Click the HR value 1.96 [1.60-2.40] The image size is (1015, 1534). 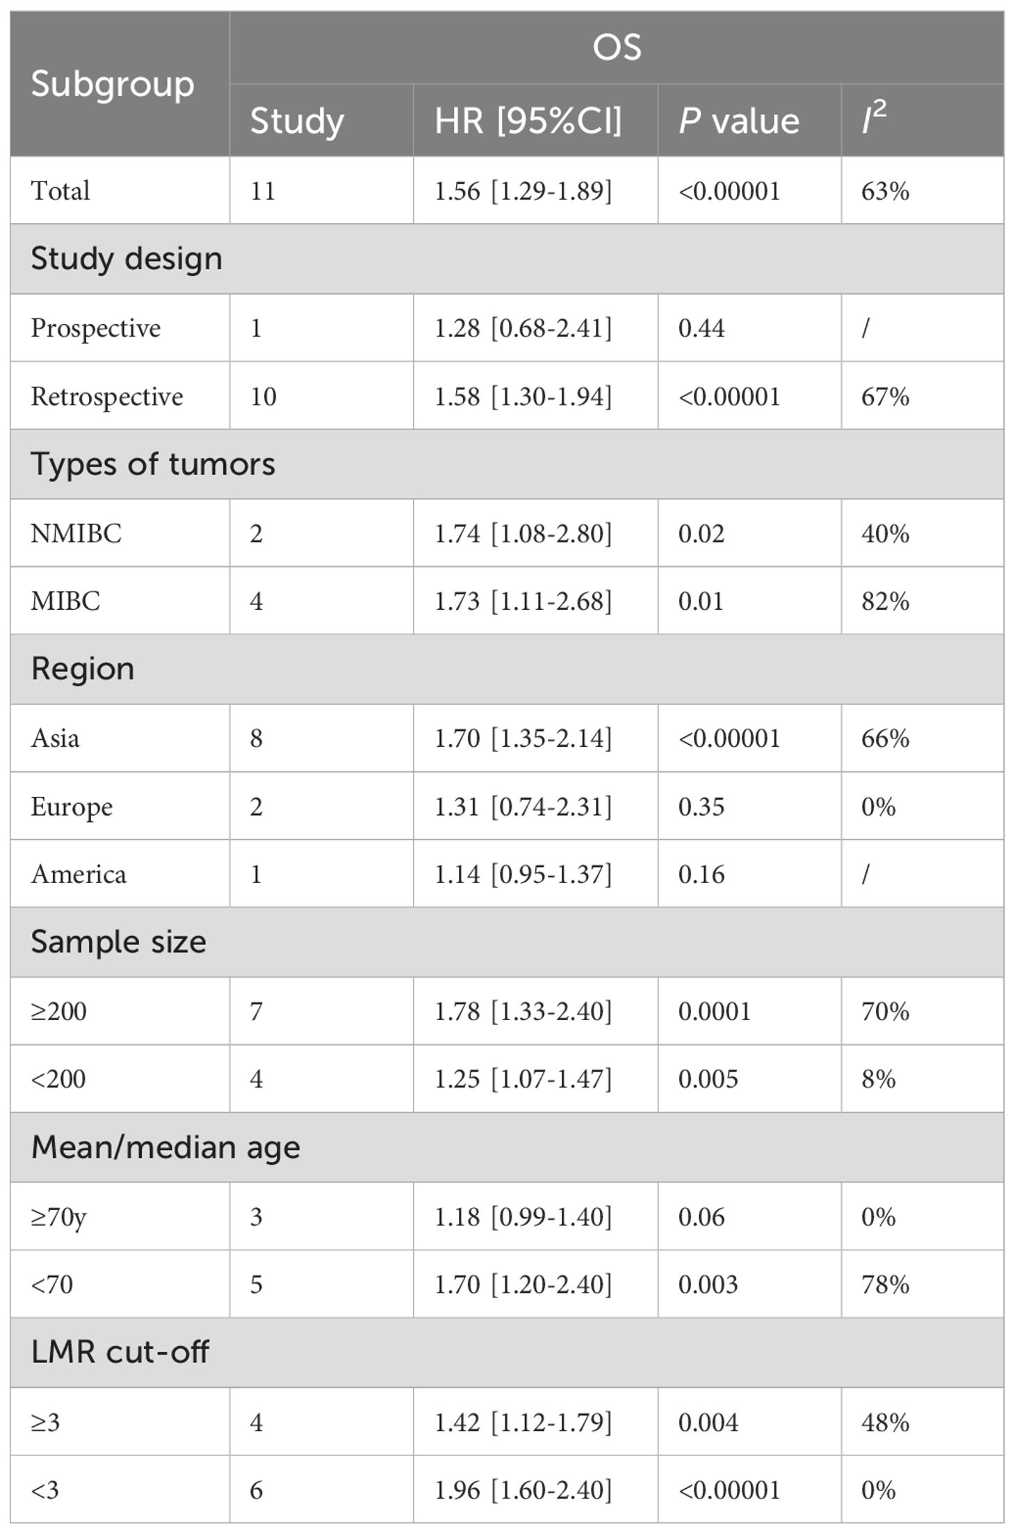523,1489
